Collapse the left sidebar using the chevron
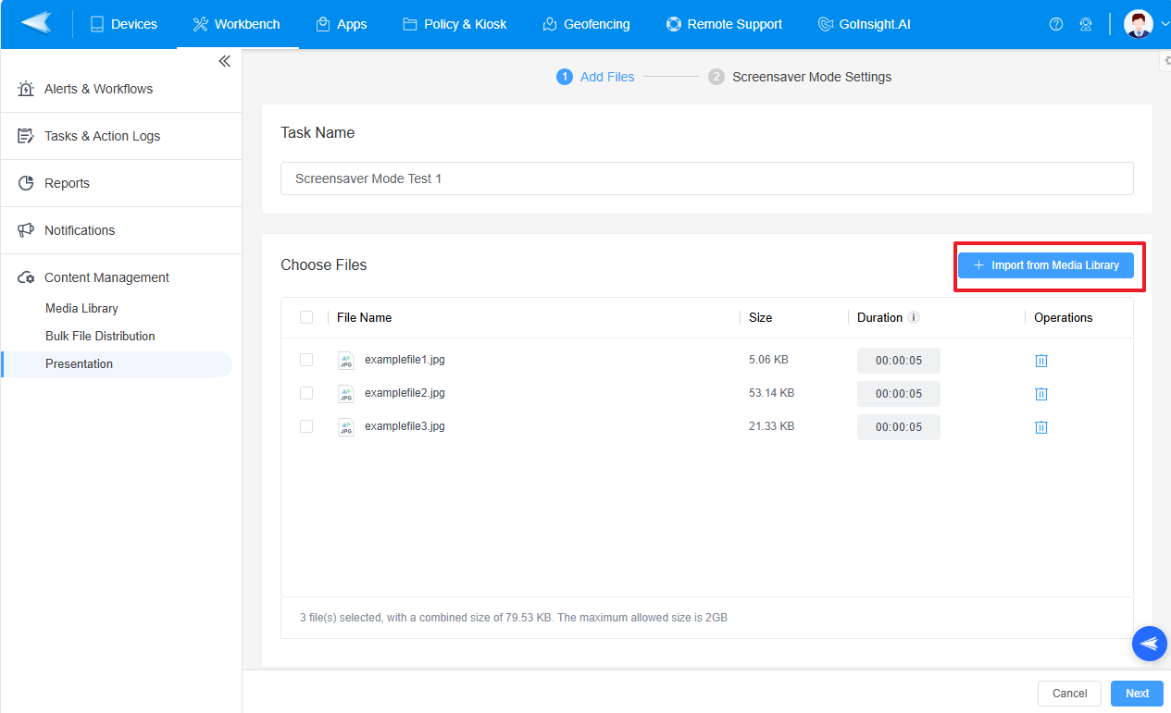The width and height of the screenshot is (1171, 713). click(x=224, y=60)
